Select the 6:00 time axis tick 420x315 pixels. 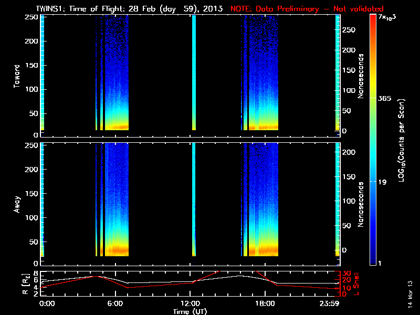(114, 303)
